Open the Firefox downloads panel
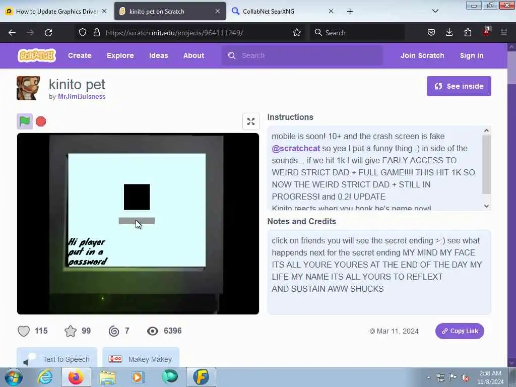Image resolution: width=516 pixels, height=387 pixels. coord(449,32)
